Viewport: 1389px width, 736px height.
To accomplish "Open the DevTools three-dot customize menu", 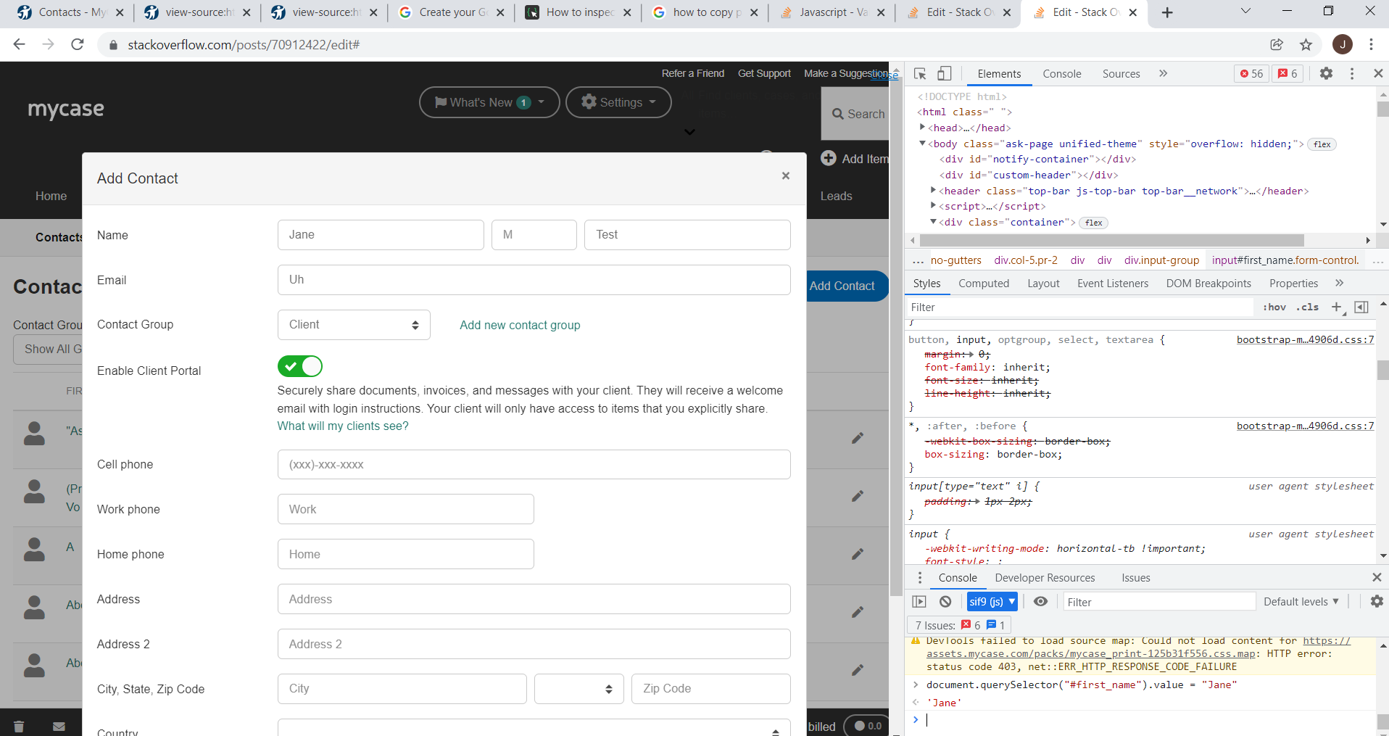I will pyautogui.click(x=1352, y=73).
